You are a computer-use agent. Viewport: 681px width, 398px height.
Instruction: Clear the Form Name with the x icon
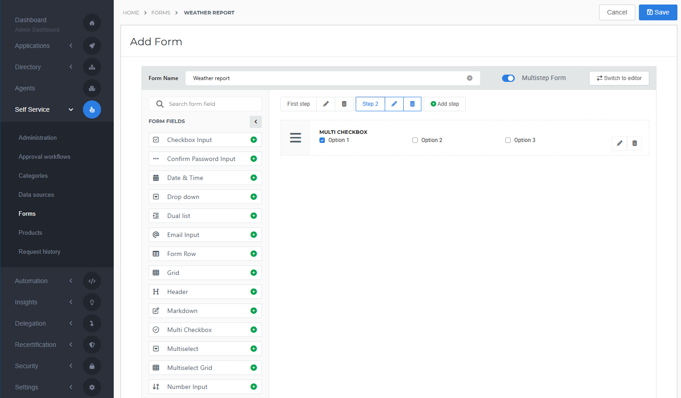coord(469,78)
